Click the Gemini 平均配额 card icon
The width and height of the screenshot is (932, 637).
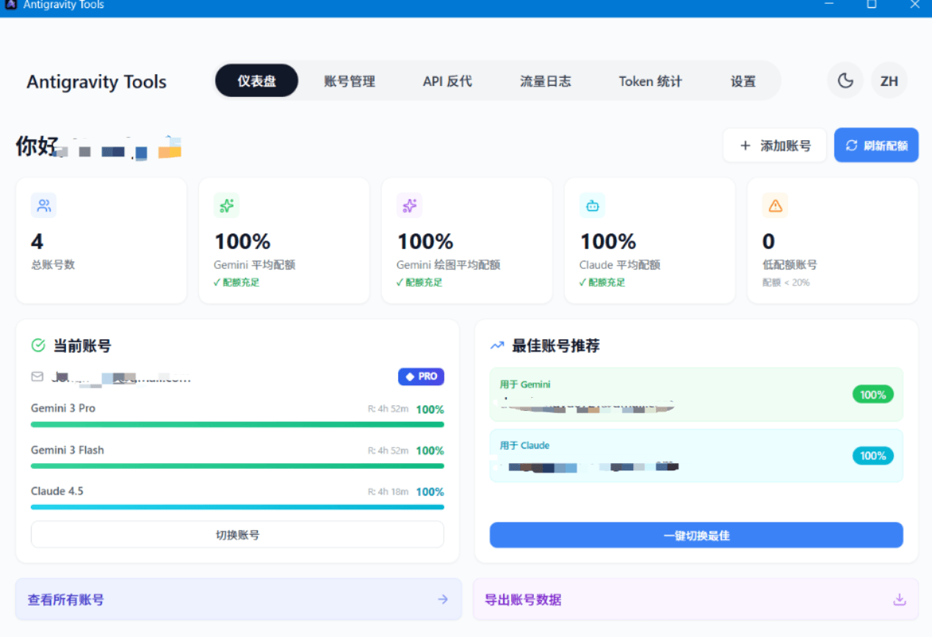(226, 205)
